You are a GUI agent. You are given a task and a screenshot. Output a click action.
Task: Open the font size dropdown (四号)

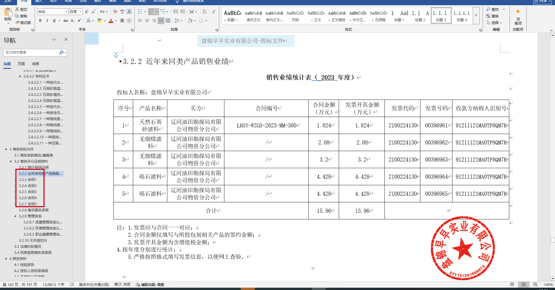click(80, 12)
